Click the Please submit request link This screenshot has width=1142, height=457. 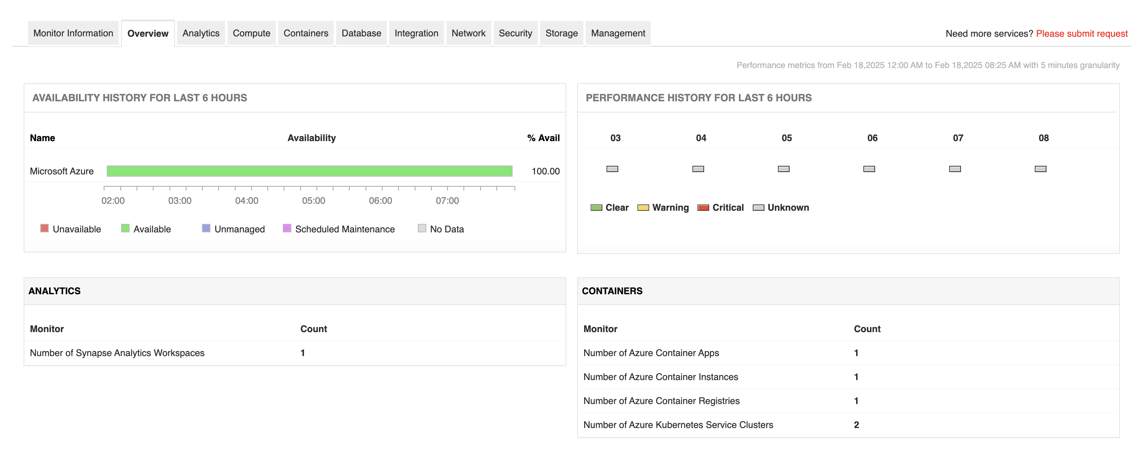pos(1082,34)
